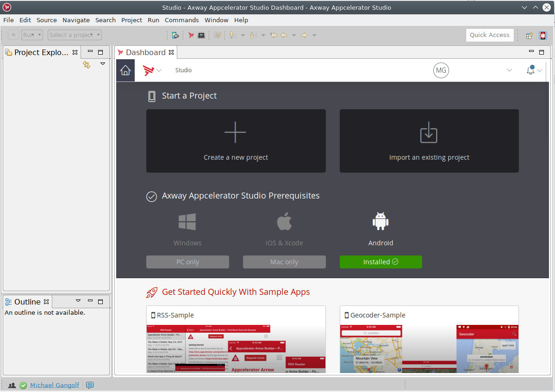Click the Open Perspective icon
The height and width of the screenshot is (392, 555).
click(x=530, y=35)
